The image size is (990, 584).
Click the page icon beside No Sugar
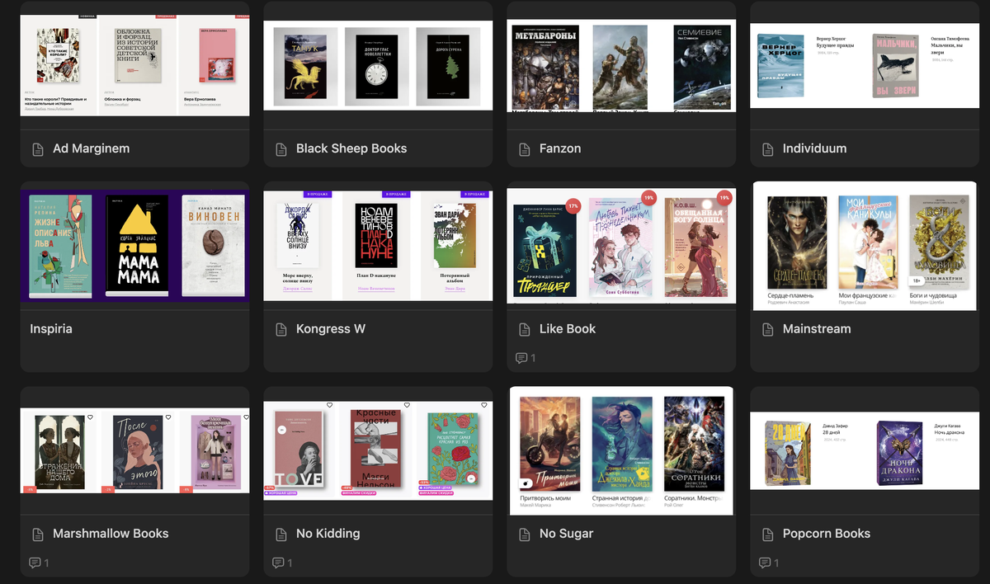coord(524,535)
